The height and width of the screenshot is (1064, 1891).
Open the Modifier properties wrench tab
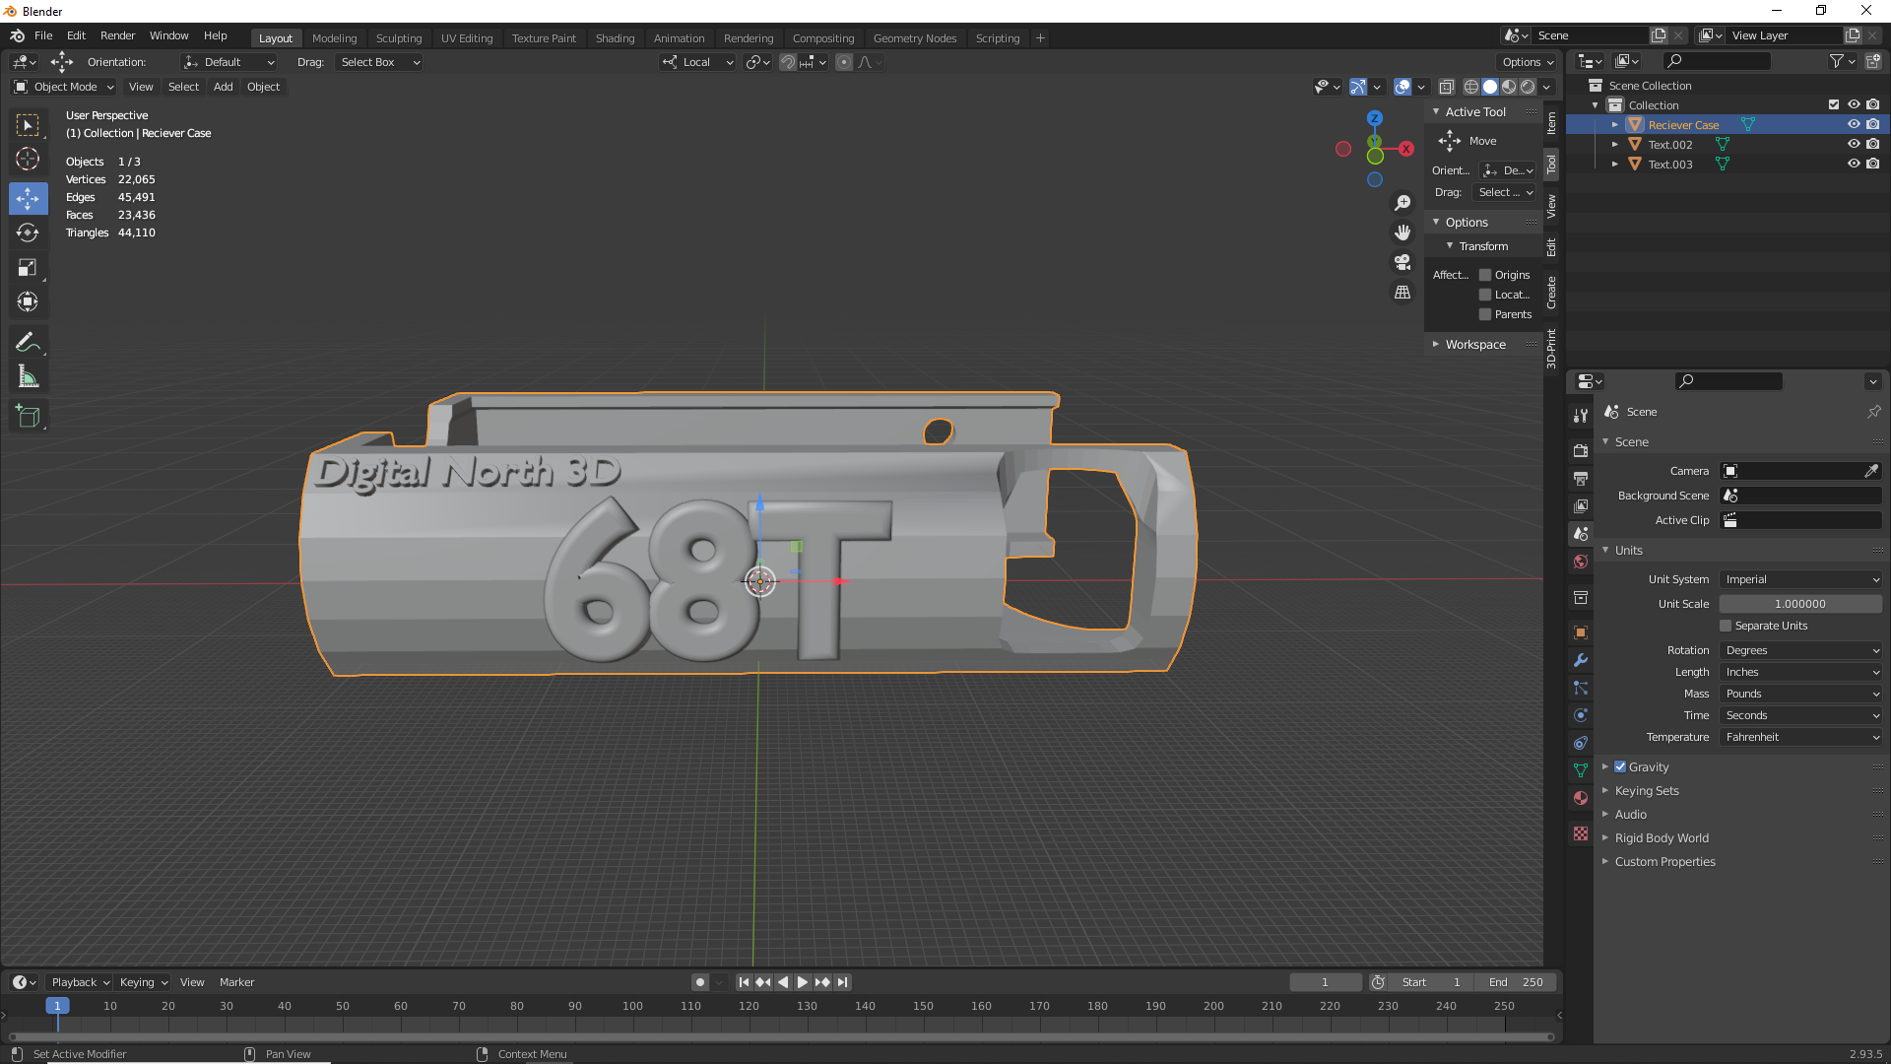point(1581,660)
